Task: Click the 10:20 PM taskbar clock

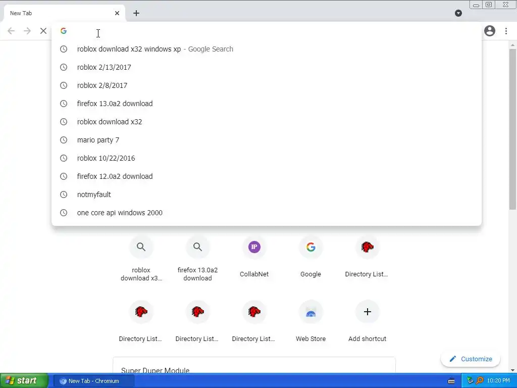Action: point(498,381)
